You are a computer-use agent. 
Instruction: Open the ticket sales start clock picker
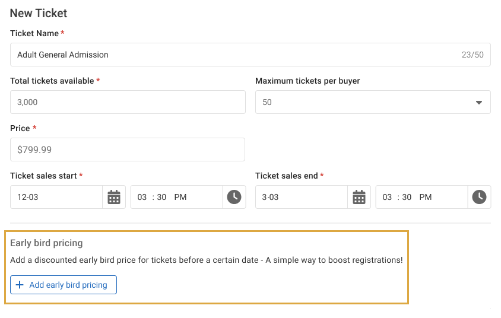pyautogui.click(x=234, y=197)
